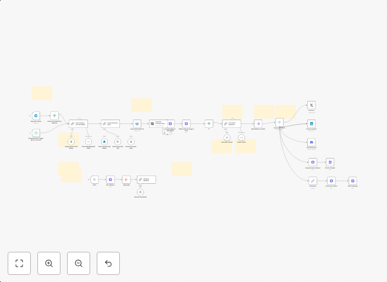Open the Discord post node
This screenshot has width=387, height=282.
[311, 142]
